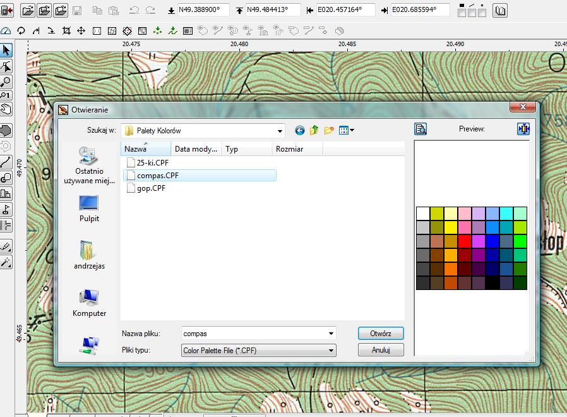567x417 pixels.
Task: Open the 'Pliki typu' file type dropdown
Action: [331, 350]
